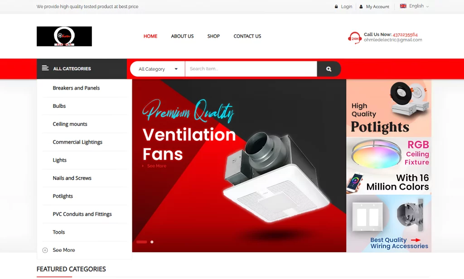This screenshot has width=464, height=279.
Task: Open the All Category search dropdown
Action: [158, 69]
